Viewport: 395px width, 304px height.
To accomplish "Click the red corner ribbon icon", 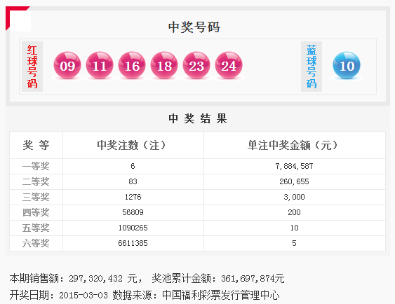I will [15, 15].
